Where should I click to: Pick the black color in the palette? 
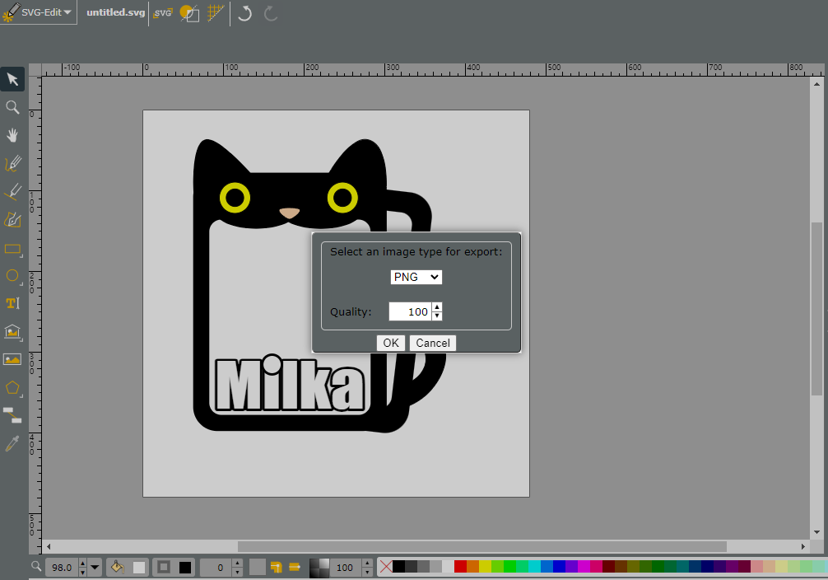(398, 567)
